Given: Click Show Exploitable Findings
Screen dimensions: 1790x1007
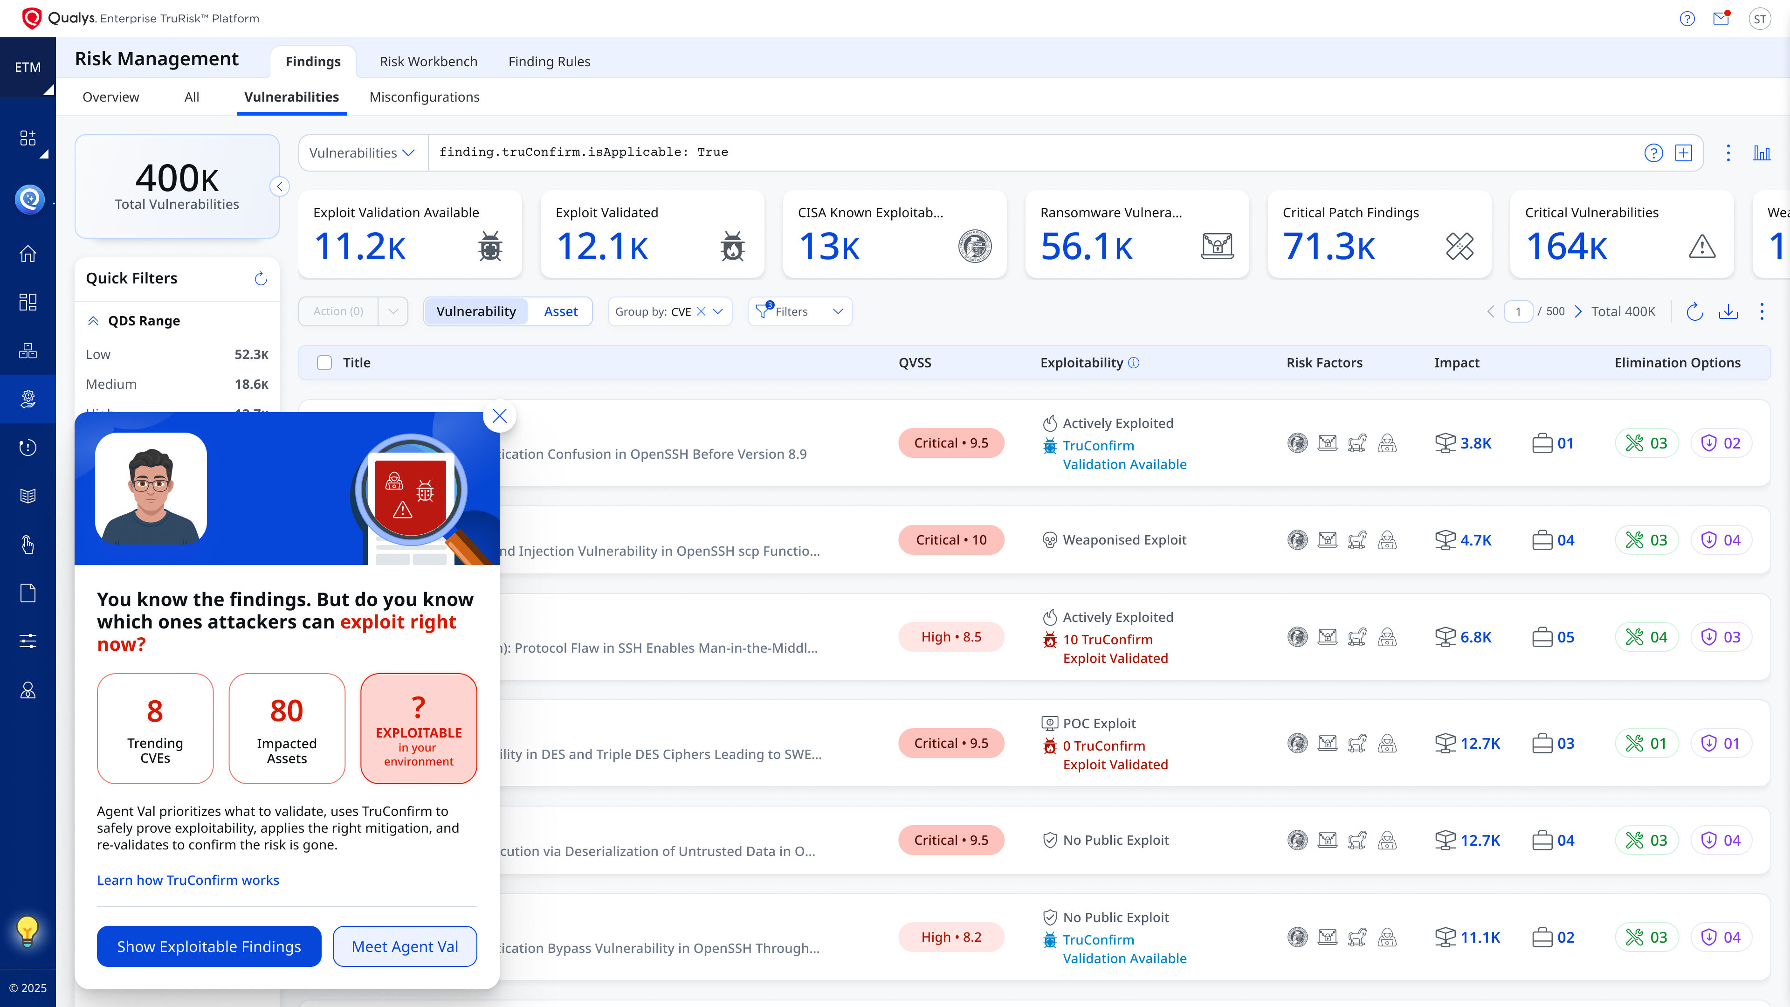Looking at the screenshot, I should pos(208,946).
